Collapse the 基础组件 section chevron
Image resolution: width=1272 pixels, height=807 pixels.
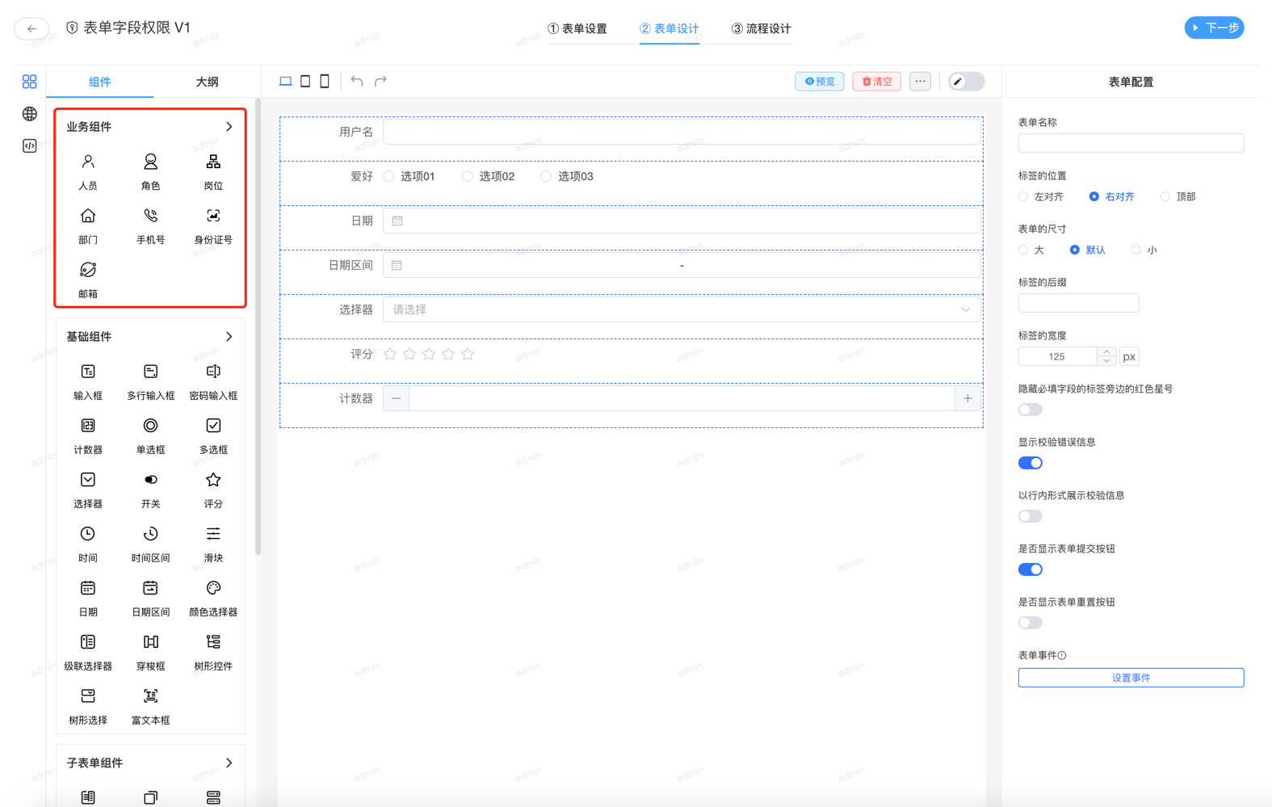click(229, 337)
